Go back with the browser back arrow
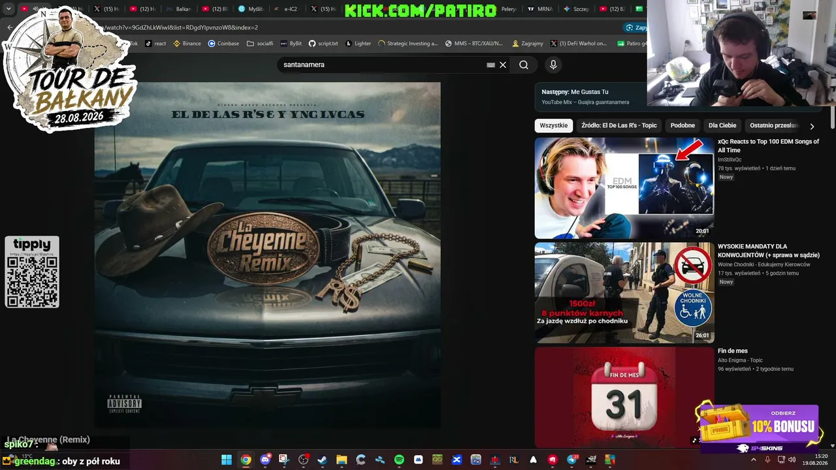836x470 pixels. coord(10,27)
